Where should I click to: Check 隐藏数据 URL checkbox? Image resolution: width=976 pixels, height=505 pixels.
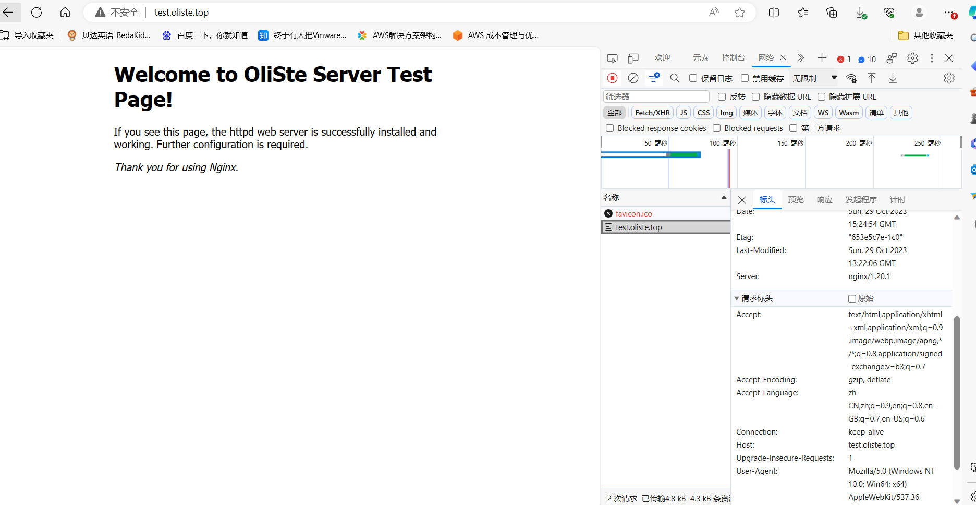(755, 97)
